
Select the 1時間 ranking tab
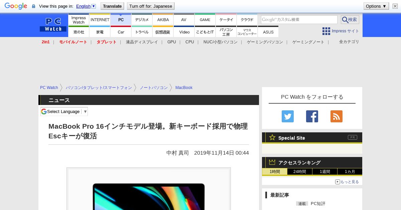coord(275,172)
